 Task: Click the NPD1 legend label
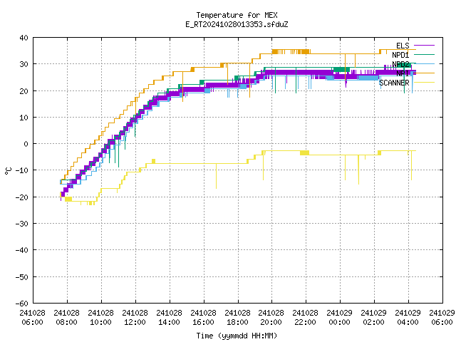(400, 55)
